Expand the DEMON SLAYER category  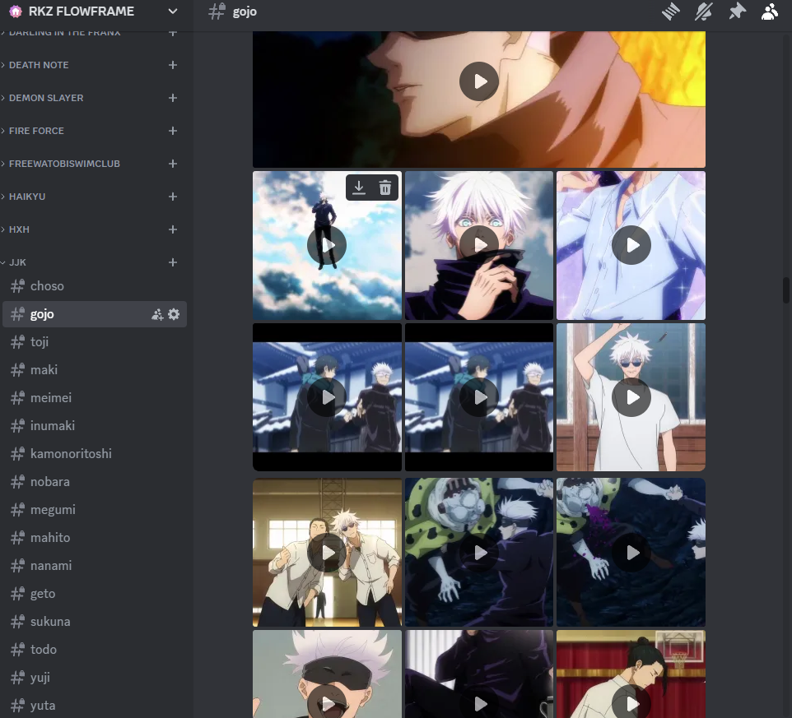pos(46,98)
